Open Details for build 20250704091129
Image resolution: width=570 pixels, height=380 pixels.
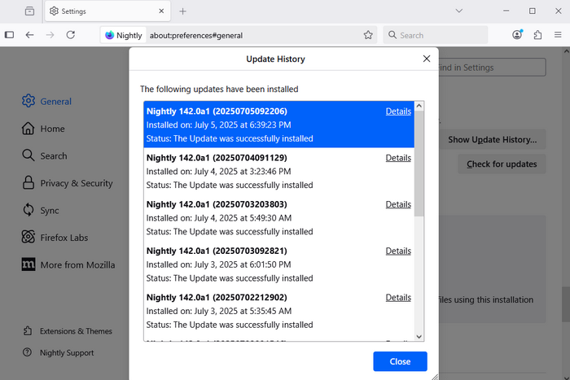coord(398,158)
